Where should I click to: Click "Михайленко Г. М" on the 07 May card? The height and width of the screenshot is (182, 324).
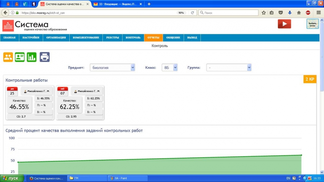(x=89, y=91)
